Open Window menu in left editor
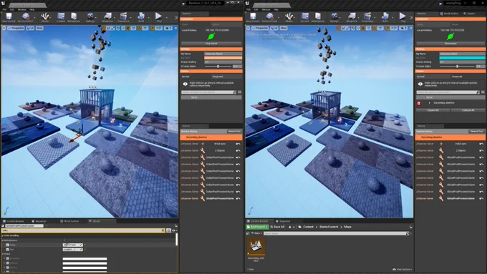 21,9
